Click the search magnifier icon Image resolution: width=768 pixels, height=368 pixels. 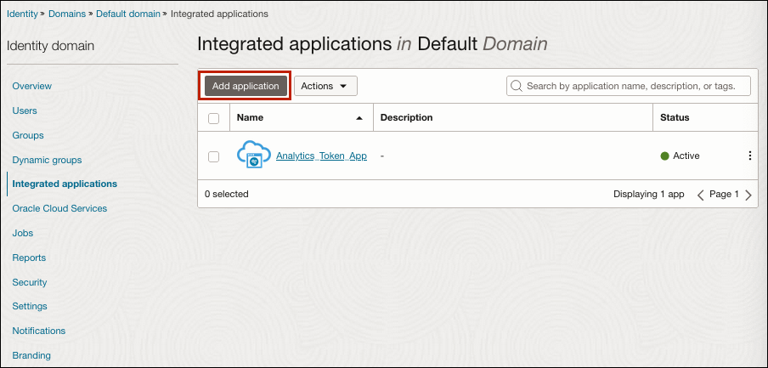point(516,86)
